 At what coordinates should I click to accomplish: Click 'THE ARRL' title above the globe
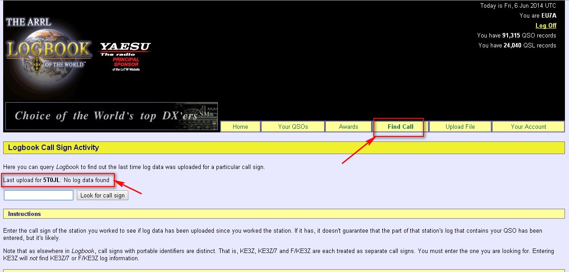[x=28, y=22]
